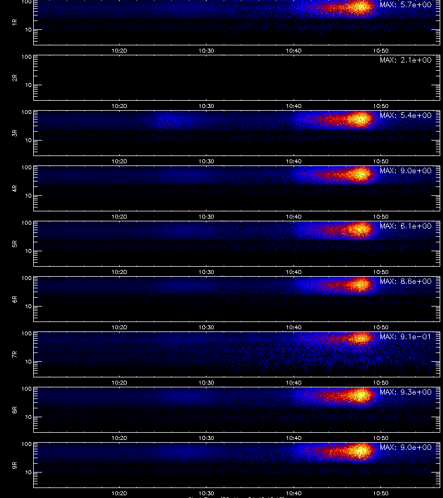The width and height of the screenshot is (443, 498).
Task: Select the 4R panel MAX: 9.0e+00 readout
Action: 406,170
